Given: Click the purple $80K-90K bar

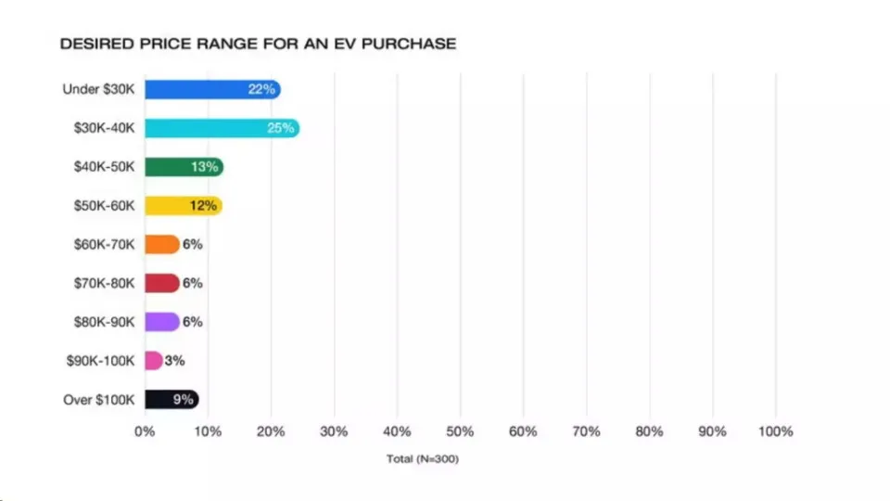Looking at the screenshot, I should click(161, 322).
